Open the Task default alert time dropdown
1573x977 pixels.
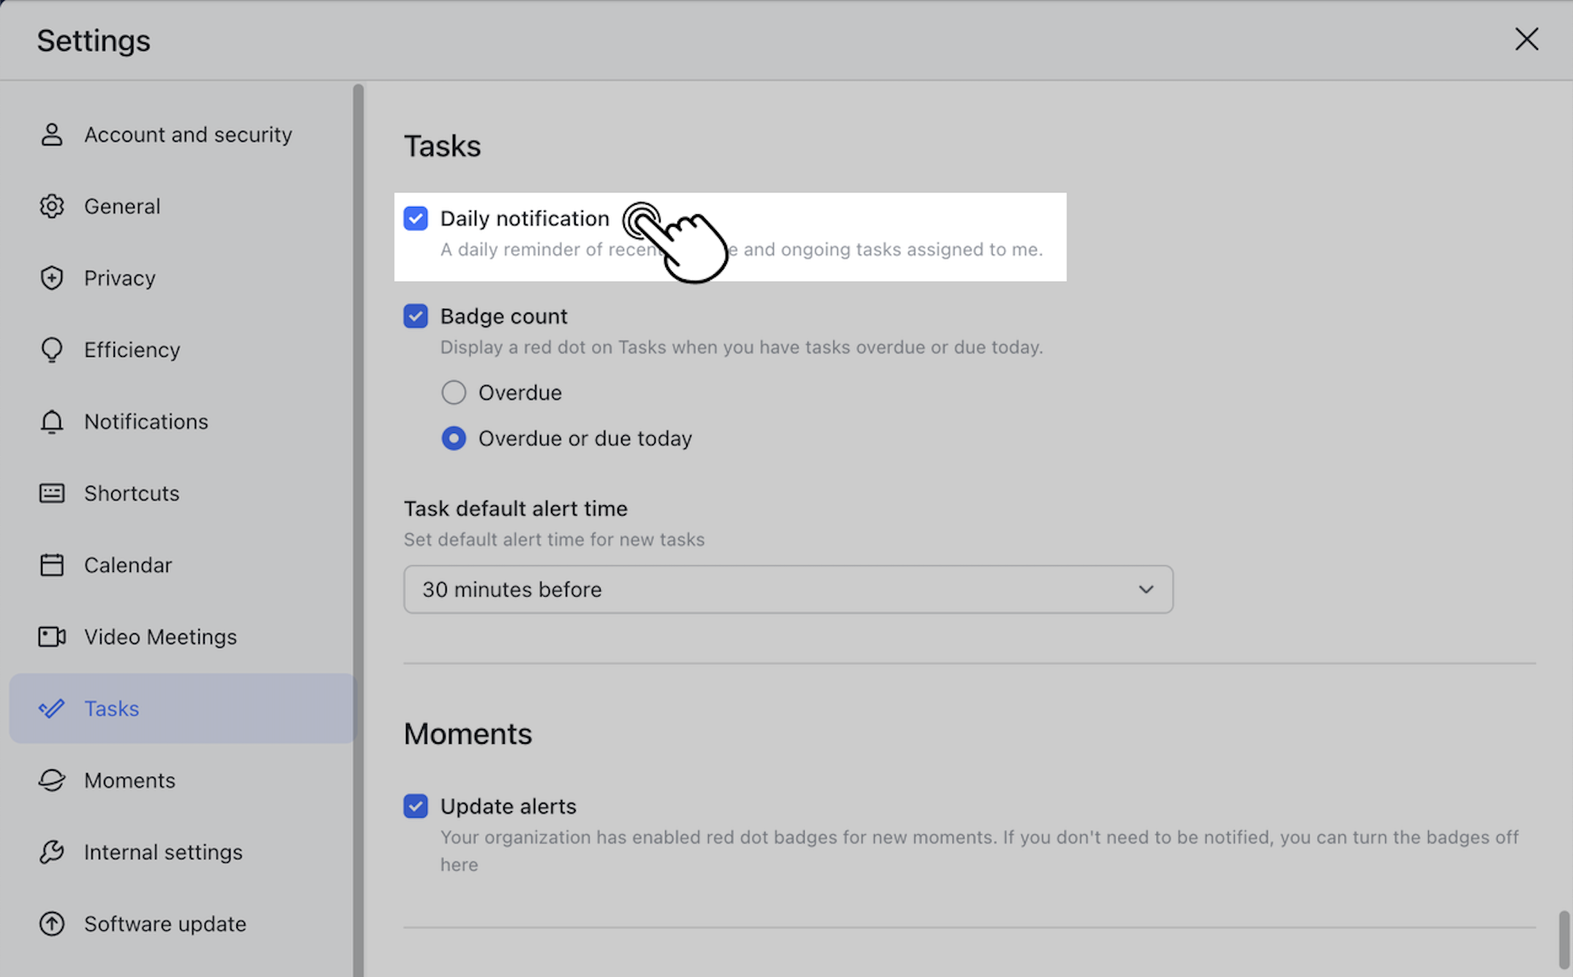tap(788, 589)
